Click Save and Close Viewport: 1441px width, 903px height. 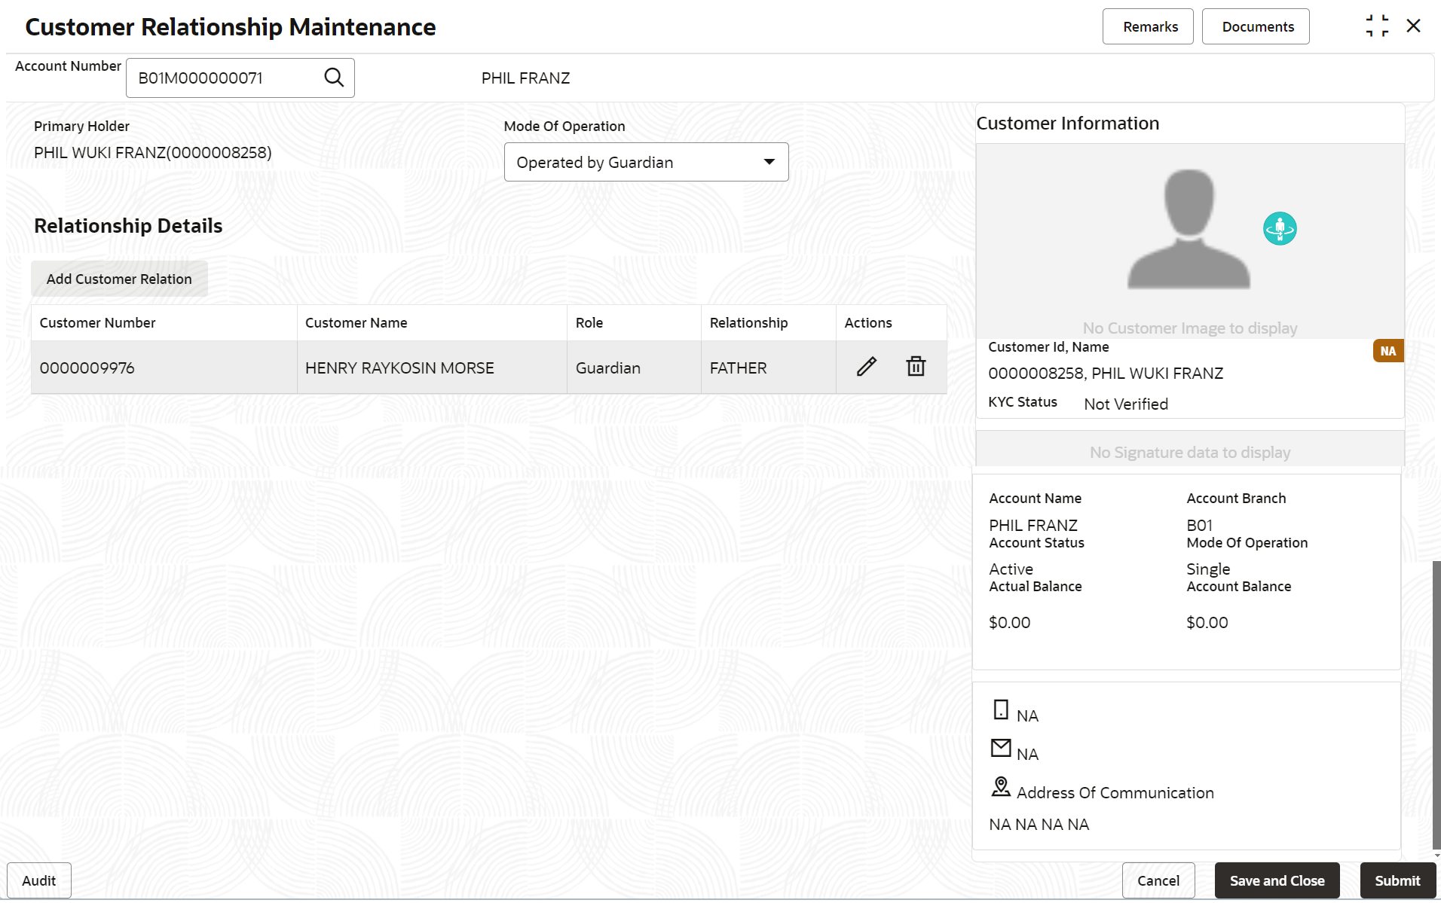click(x=1277, y=880)
